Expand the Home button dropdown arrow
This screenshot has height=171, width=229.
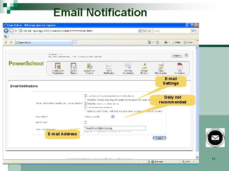(x=153, y=42)
